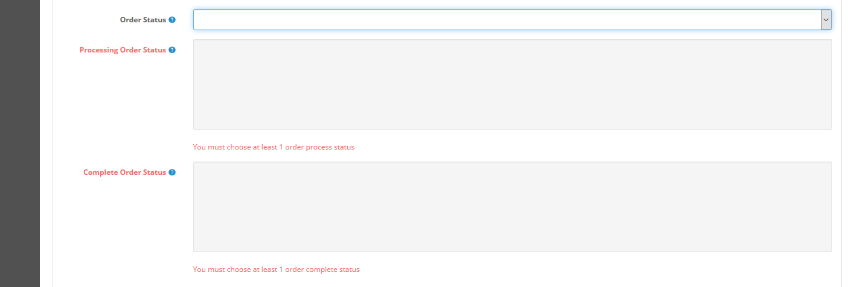Click the order complete status error message
Image resolution: width=849 pixels, height=287 pixels.
pos(276,270)
